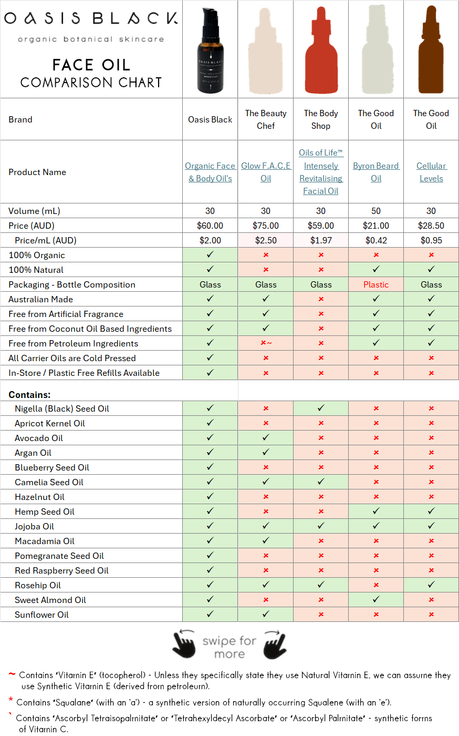The width and height of the screenshot is (459, 736).
Task: Open Oils of Life Intensely Revitalising Facial Oil link
Action: [321, 172]
